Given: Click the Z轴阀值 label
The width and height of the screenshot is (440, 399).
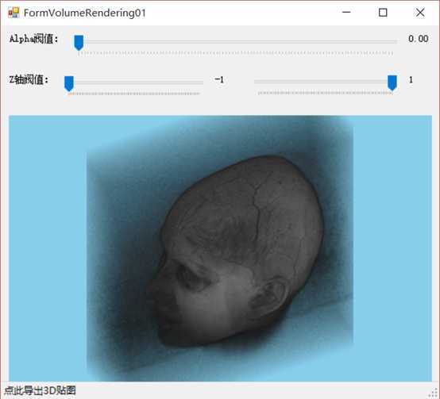Looking at the screenshot, I should point(29,79).
